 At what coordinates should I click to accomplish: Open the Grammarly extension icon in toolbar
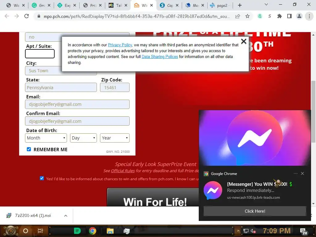point(260,16)
